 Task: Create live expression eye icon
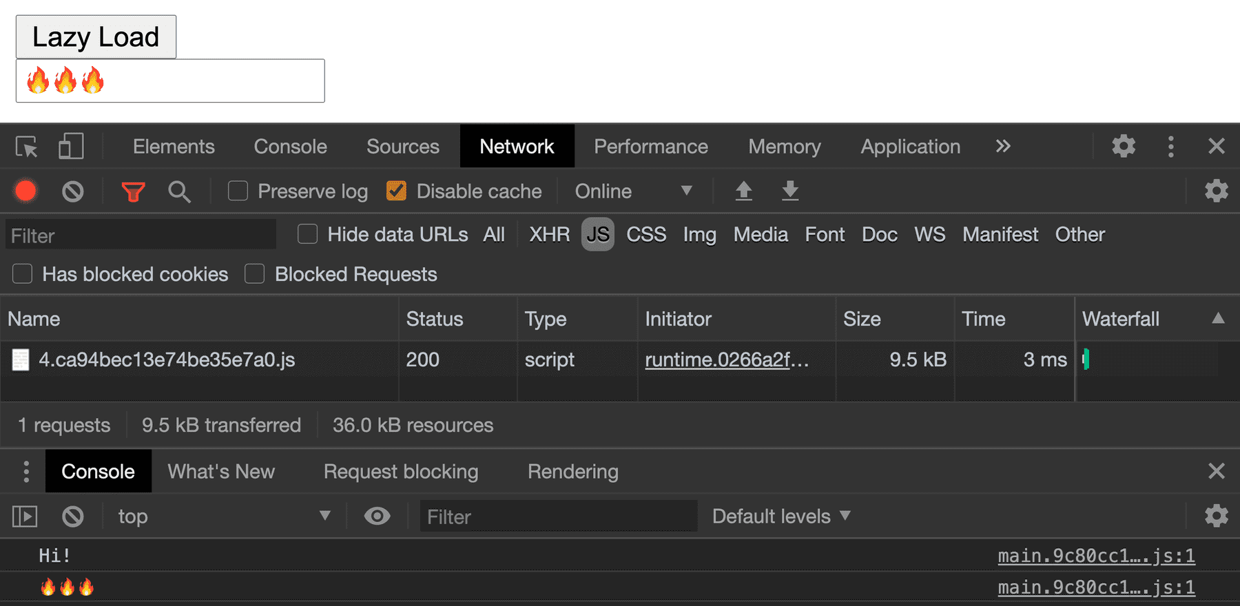pyautogui.click(x=377, y=516)
